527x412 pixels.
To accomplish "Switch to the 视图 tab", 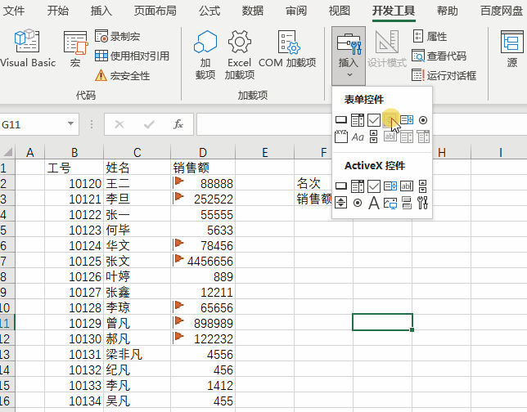I will (x=340, y=11).
